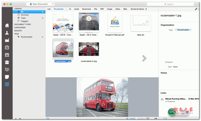Switch to List view
The image size is (201, 121).
tap(49, 9)
